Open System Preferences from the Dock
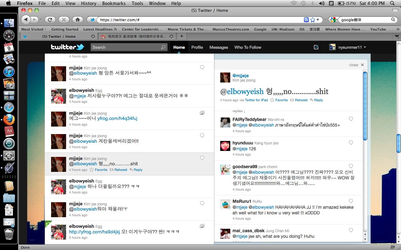Image resolution: width=401 pixels, height=250 pixels. pyautogui.click(x=9, y=156)
